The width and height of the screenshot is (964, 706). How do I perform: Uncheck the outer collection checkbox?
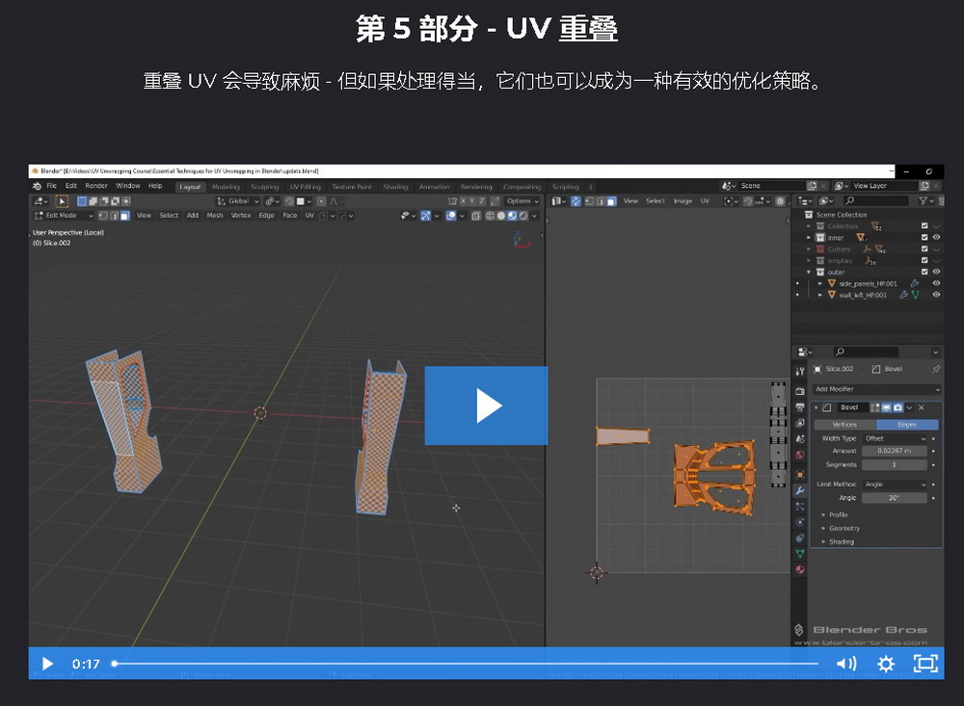(x=924, y=272)
